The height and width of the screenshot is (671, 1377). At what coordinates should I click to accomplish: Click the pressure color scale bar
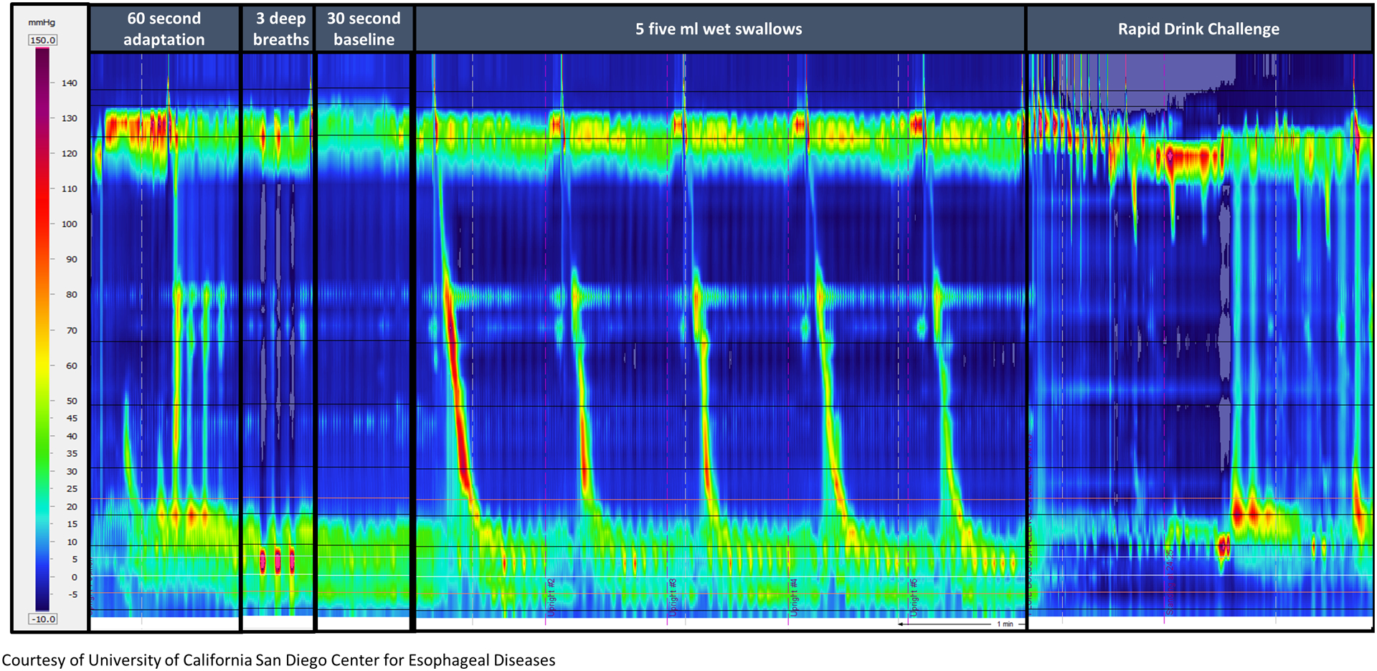(42, 330)
